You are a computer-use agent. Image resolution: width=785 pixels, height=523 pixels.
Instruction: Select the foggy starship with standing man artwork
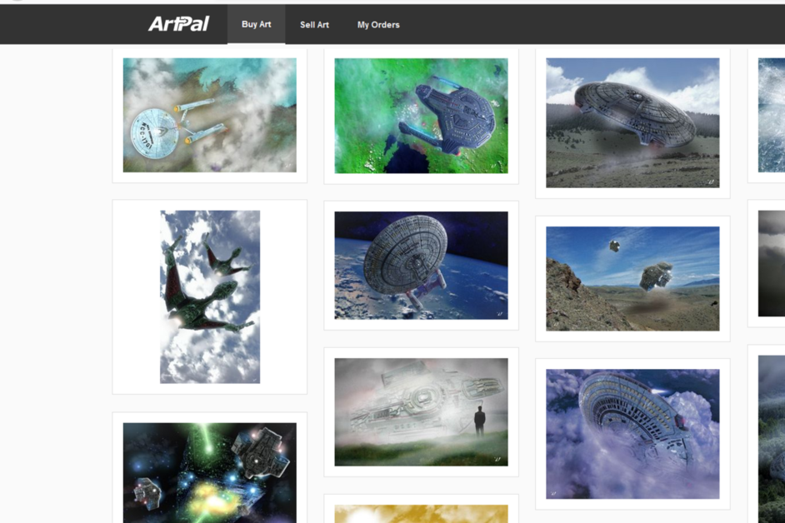[x=421, y=412]
